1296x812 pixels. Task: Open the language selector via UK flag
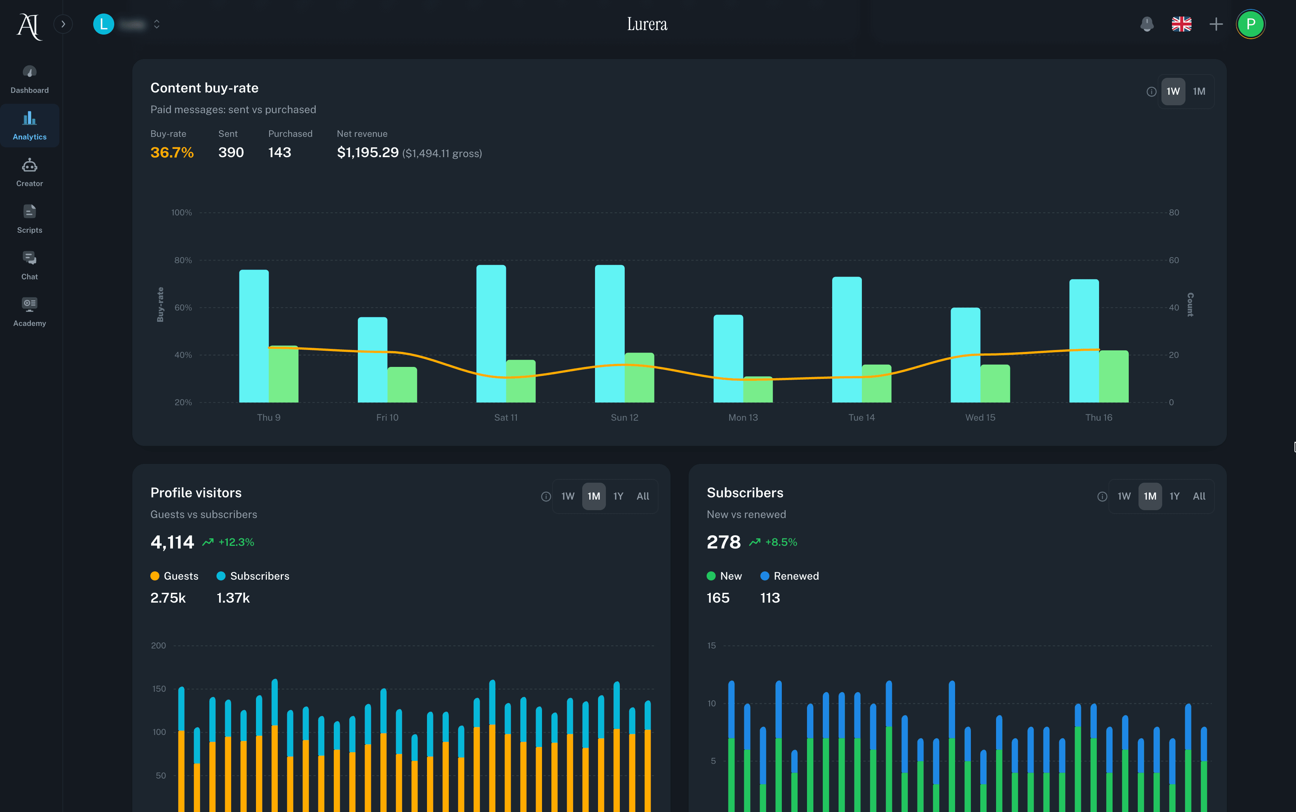[x=1181, y=24]
